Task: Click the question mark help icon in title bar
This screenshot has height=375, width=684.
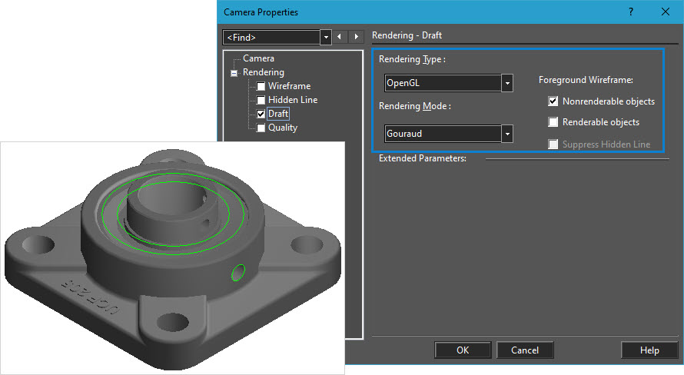Action: pos(631,12)
